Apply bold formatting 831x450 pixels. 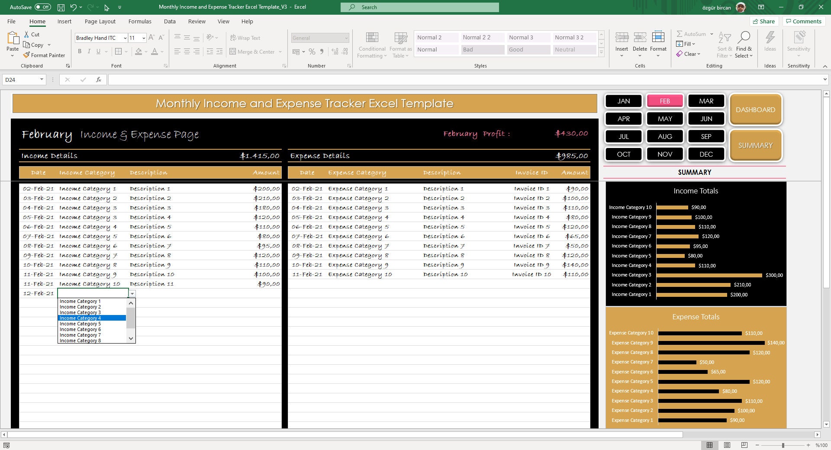pyautogui.click(x=80, y=51)
